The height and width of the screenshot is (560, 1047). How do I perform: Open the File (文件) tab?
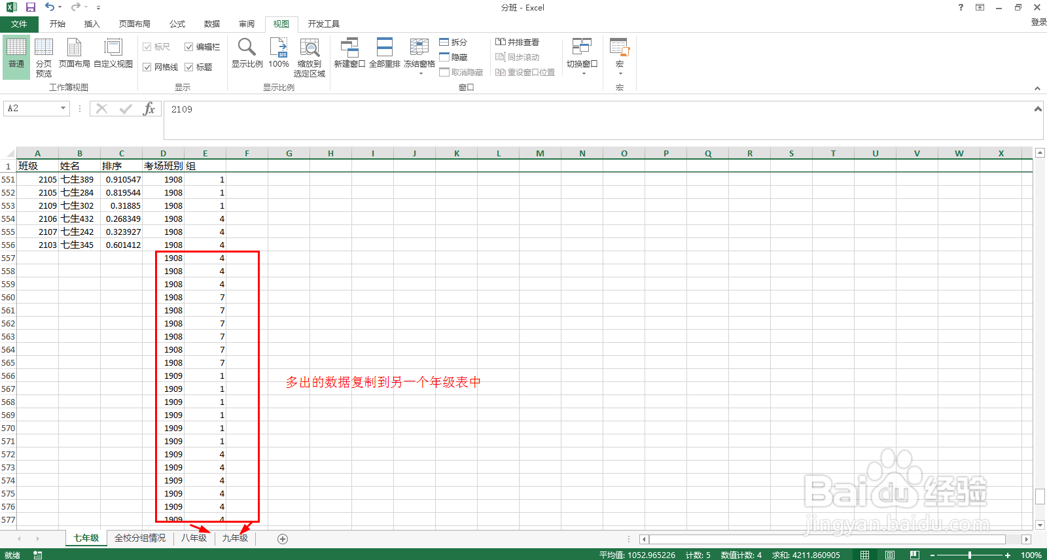(x=19, y=24)
